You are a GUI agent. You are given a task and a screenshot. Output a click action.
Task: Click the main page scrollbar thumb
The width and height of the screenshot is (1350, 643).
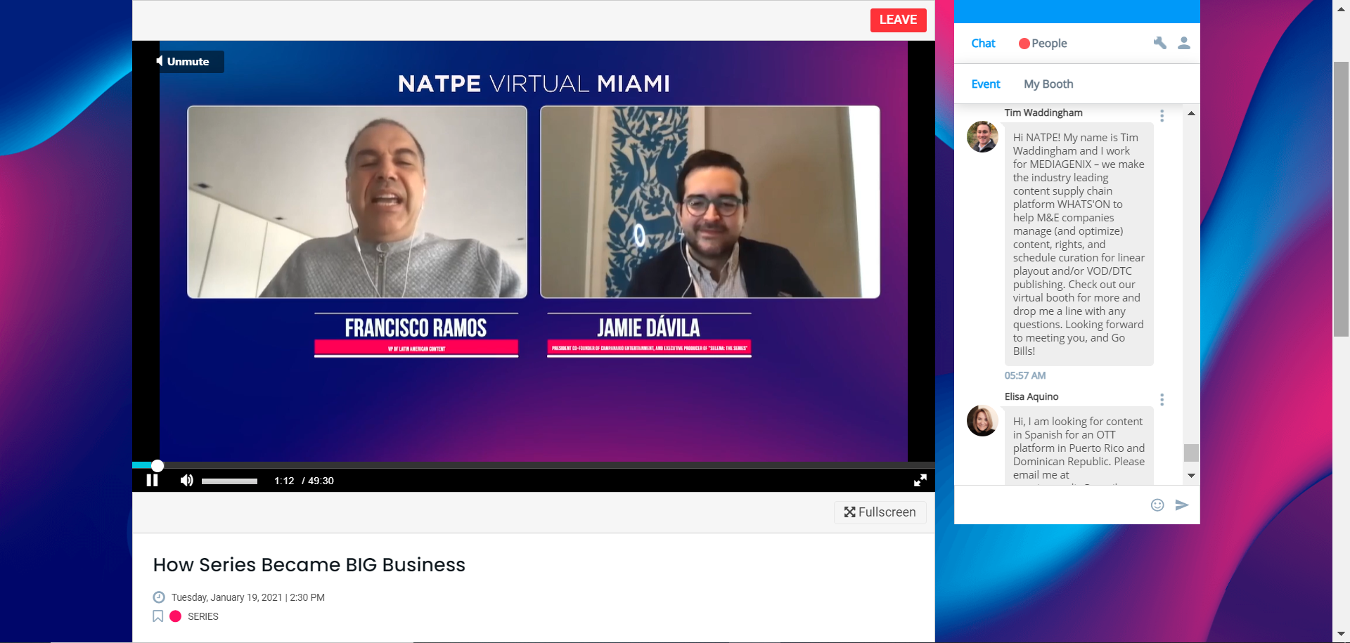[x=1342, y=199]
